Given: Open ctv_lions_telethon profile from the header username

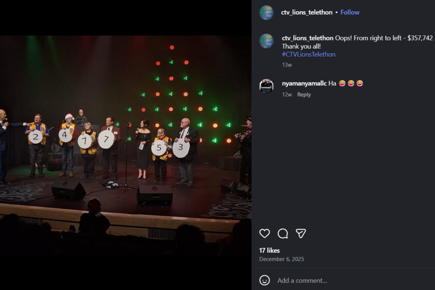Looking at the screenshot, I should (x=307, y=13).
